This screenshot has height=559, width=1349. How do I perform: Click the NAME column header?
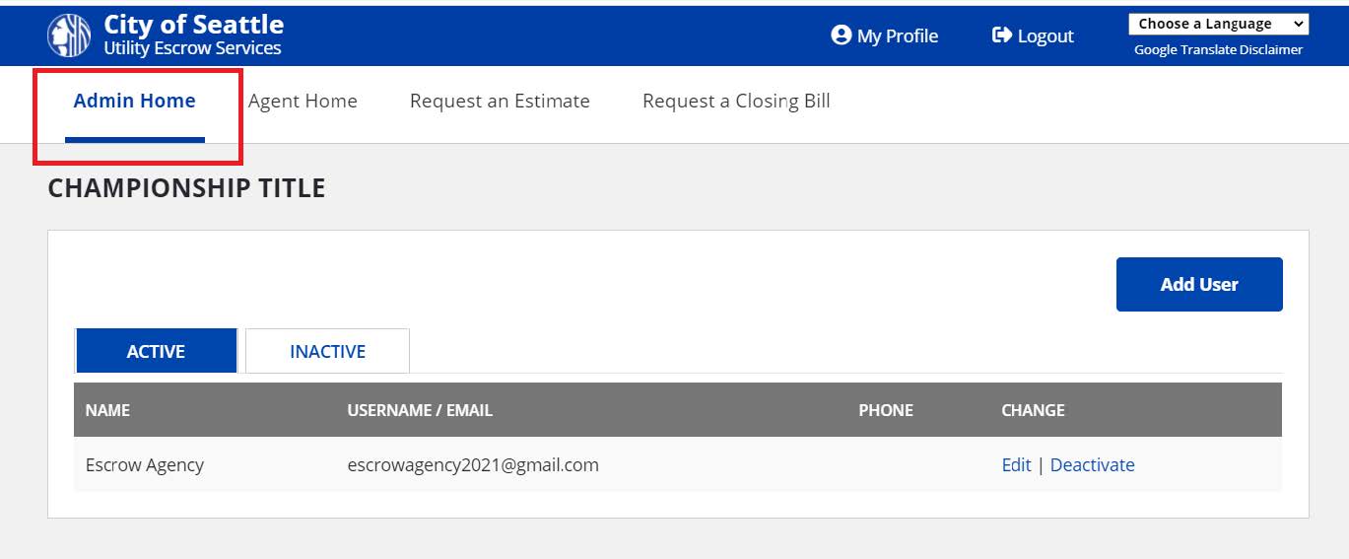click(107, 410)
